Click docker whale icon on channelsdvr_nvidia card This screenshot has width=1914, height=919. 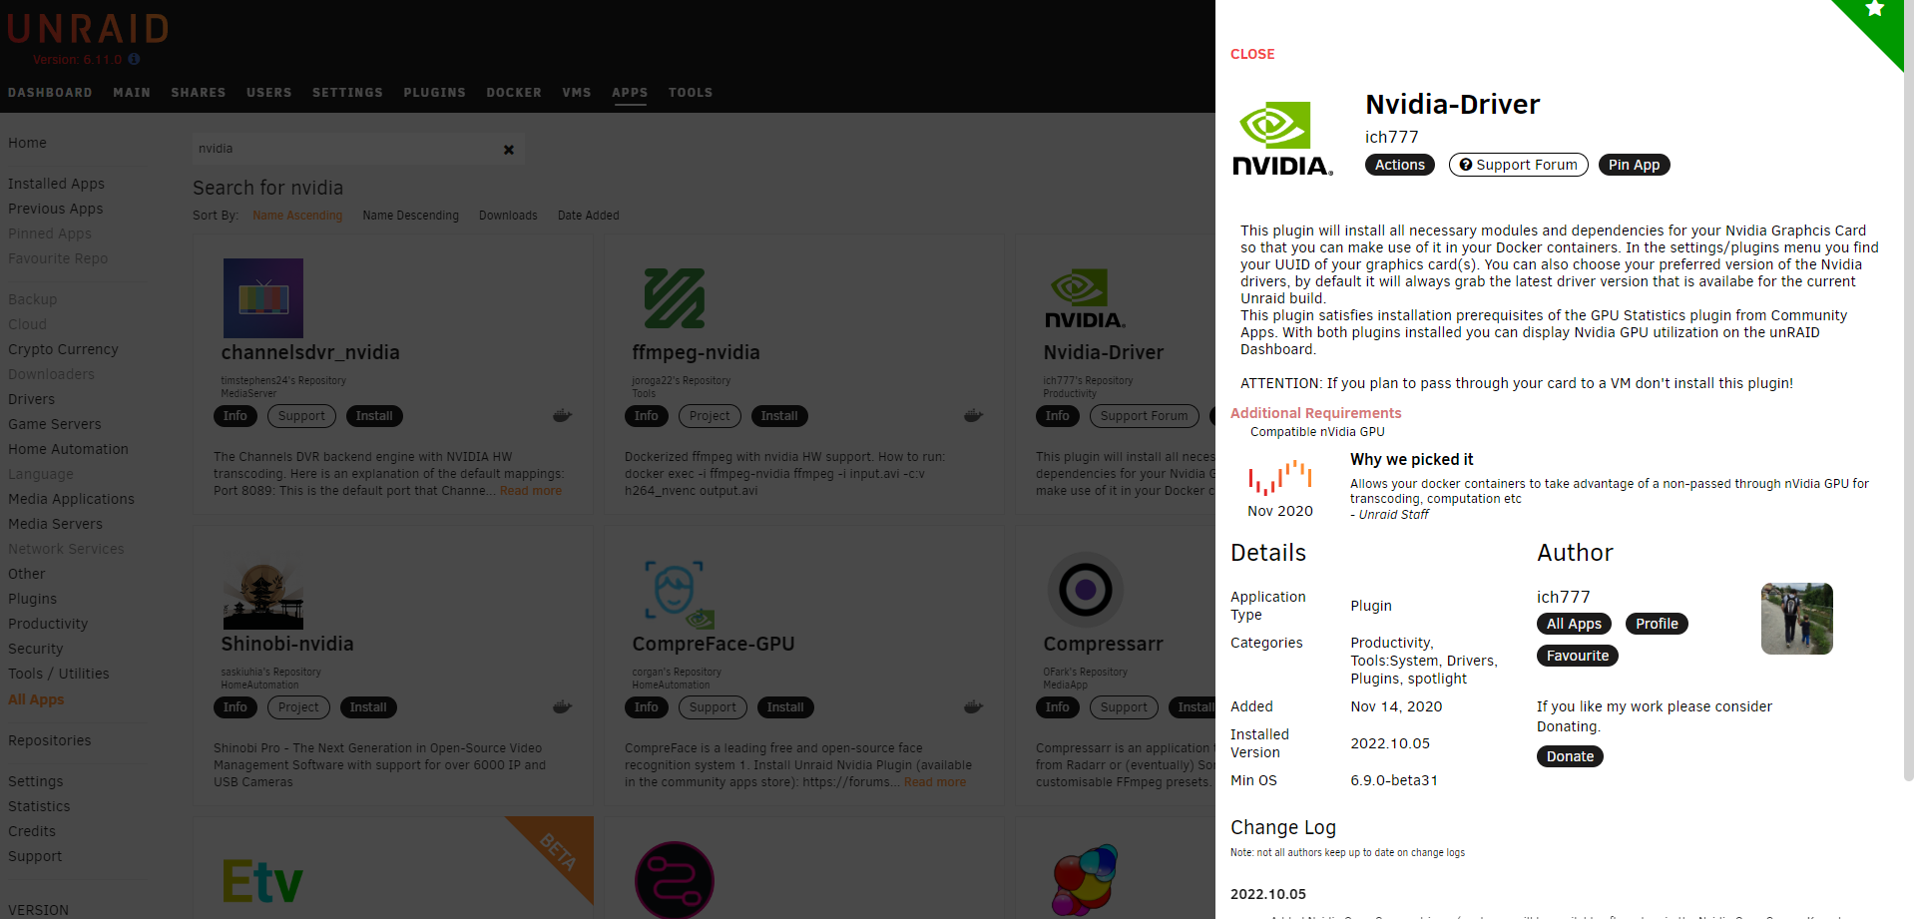click(563, 415)
